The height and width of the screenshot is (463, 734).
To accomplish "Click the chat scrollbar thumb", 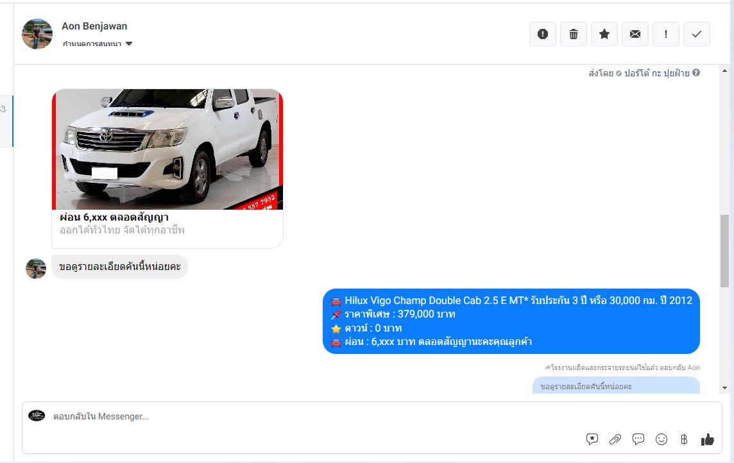I will coord(724,251).
